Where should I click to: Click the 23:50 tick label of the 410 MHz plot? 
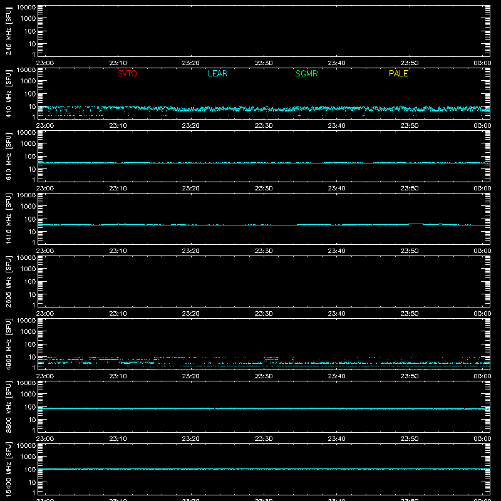point(410,126)
